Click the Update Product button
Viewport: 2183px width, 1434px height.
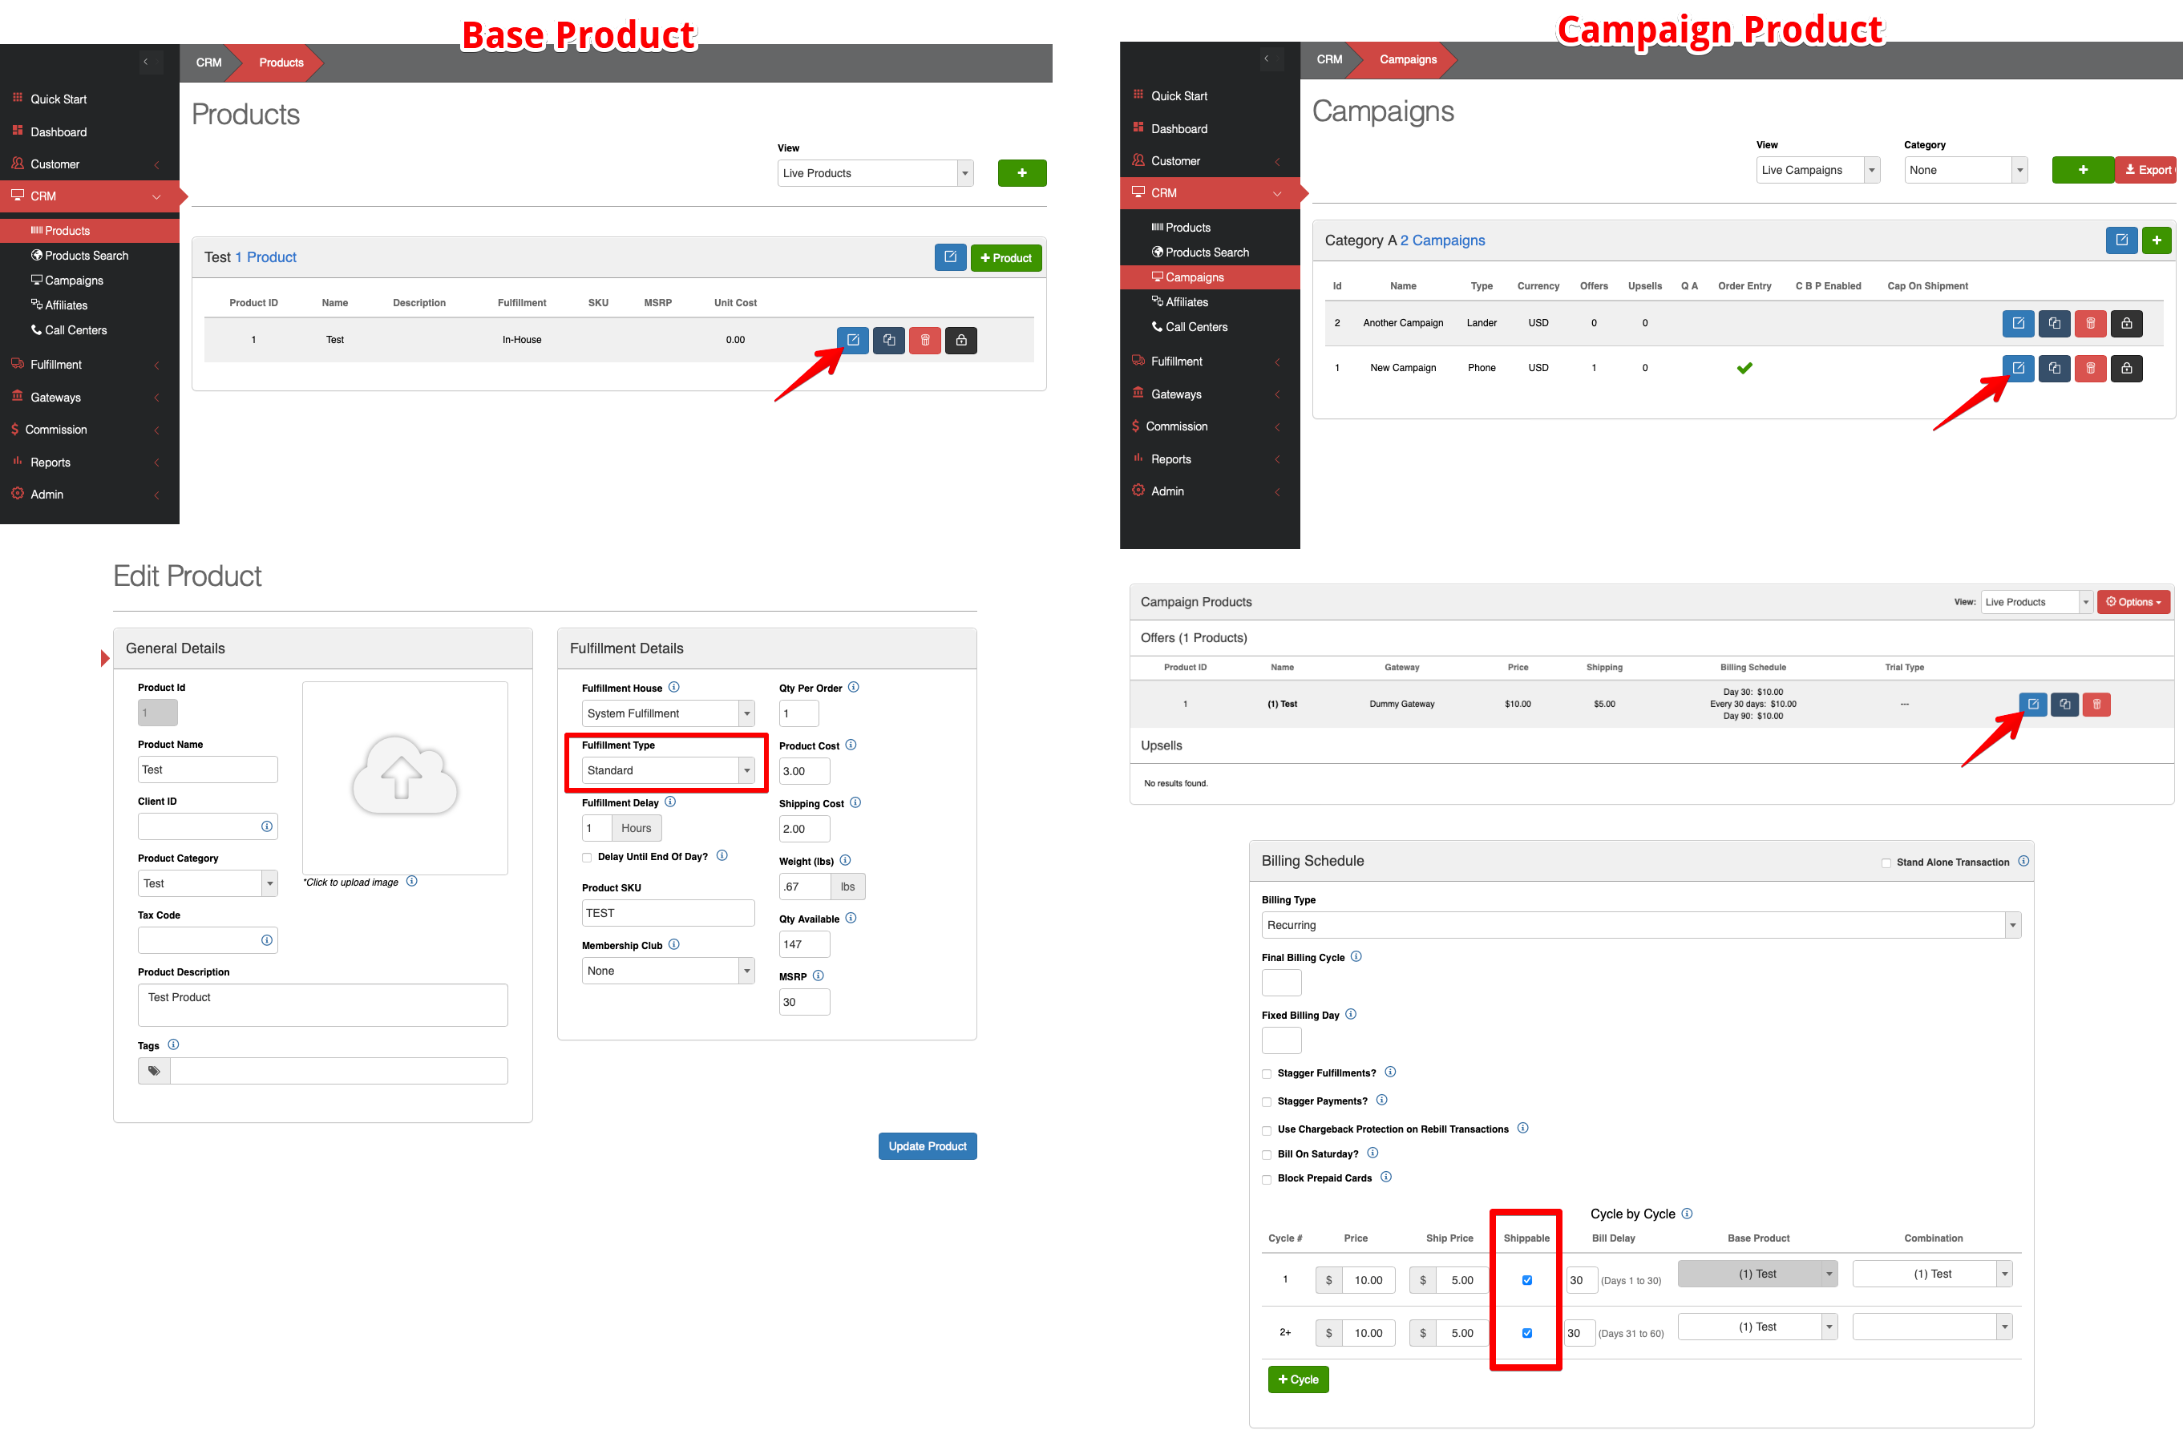click(x=927, y=1146)
